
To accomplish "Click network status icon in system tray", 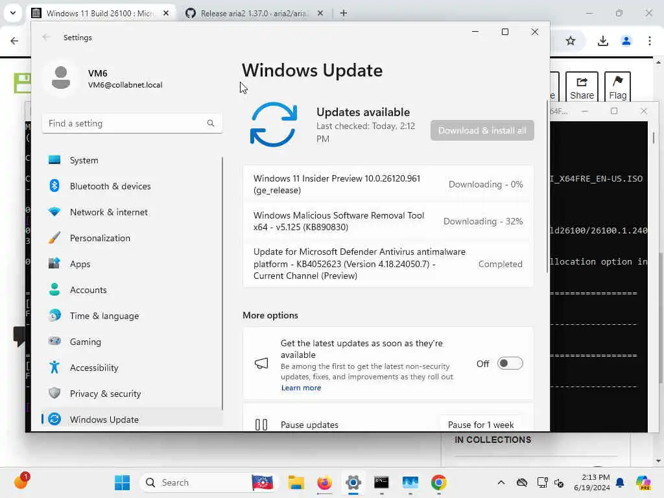I will coord(542,482).
